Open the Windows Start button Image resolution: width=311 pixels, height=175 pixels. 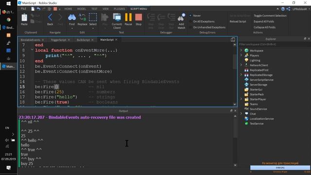[x=8, y=3]
